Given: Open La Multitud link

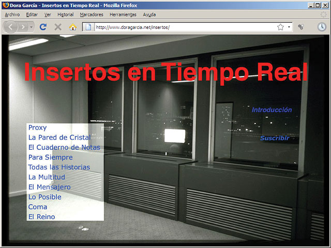Looking at the screenshot, I should (x=47, y=177).
